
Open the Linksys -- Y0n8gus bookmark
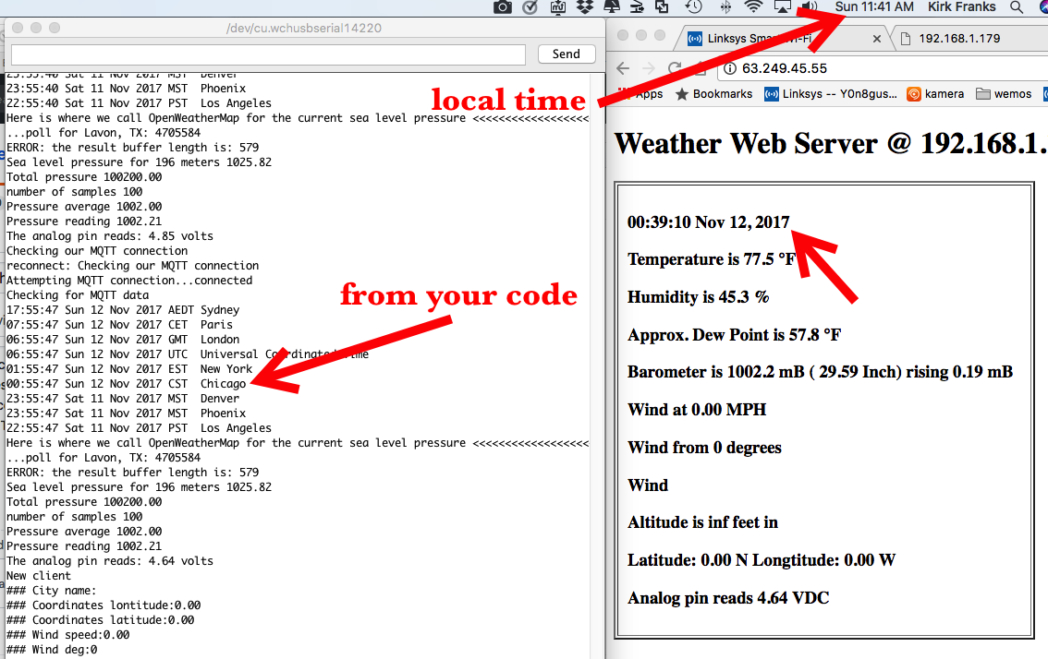831,94
